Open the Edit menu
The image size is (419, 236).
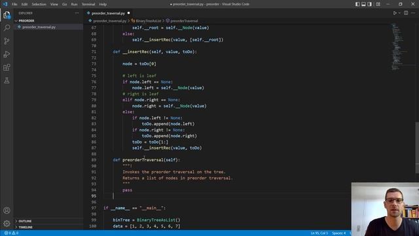(x=24, y=5)
